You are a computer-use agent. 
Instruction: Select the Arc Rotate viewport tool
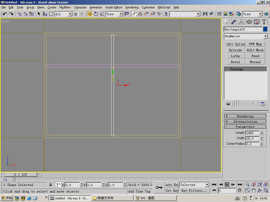pyautogui.click(x=259, y=190)
